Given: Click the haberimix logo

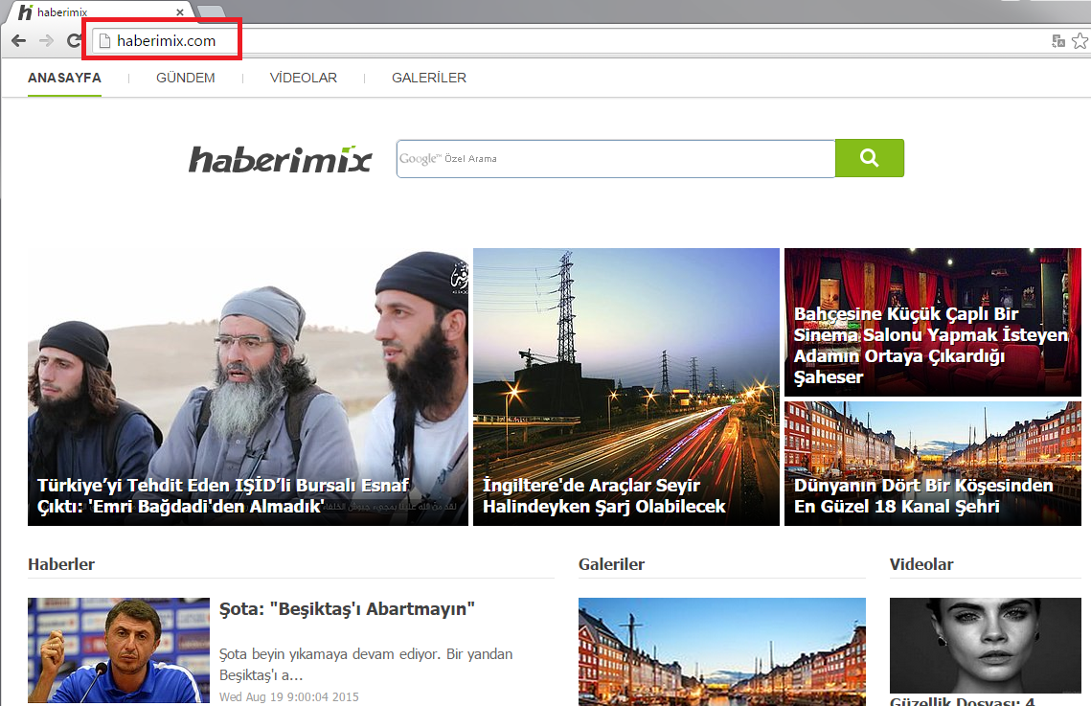Looking at the screenshot, I should point(280,159).
